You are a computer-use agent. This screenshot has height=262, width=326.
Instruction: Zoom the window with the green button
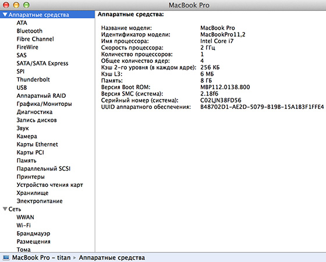coord(26,5)
